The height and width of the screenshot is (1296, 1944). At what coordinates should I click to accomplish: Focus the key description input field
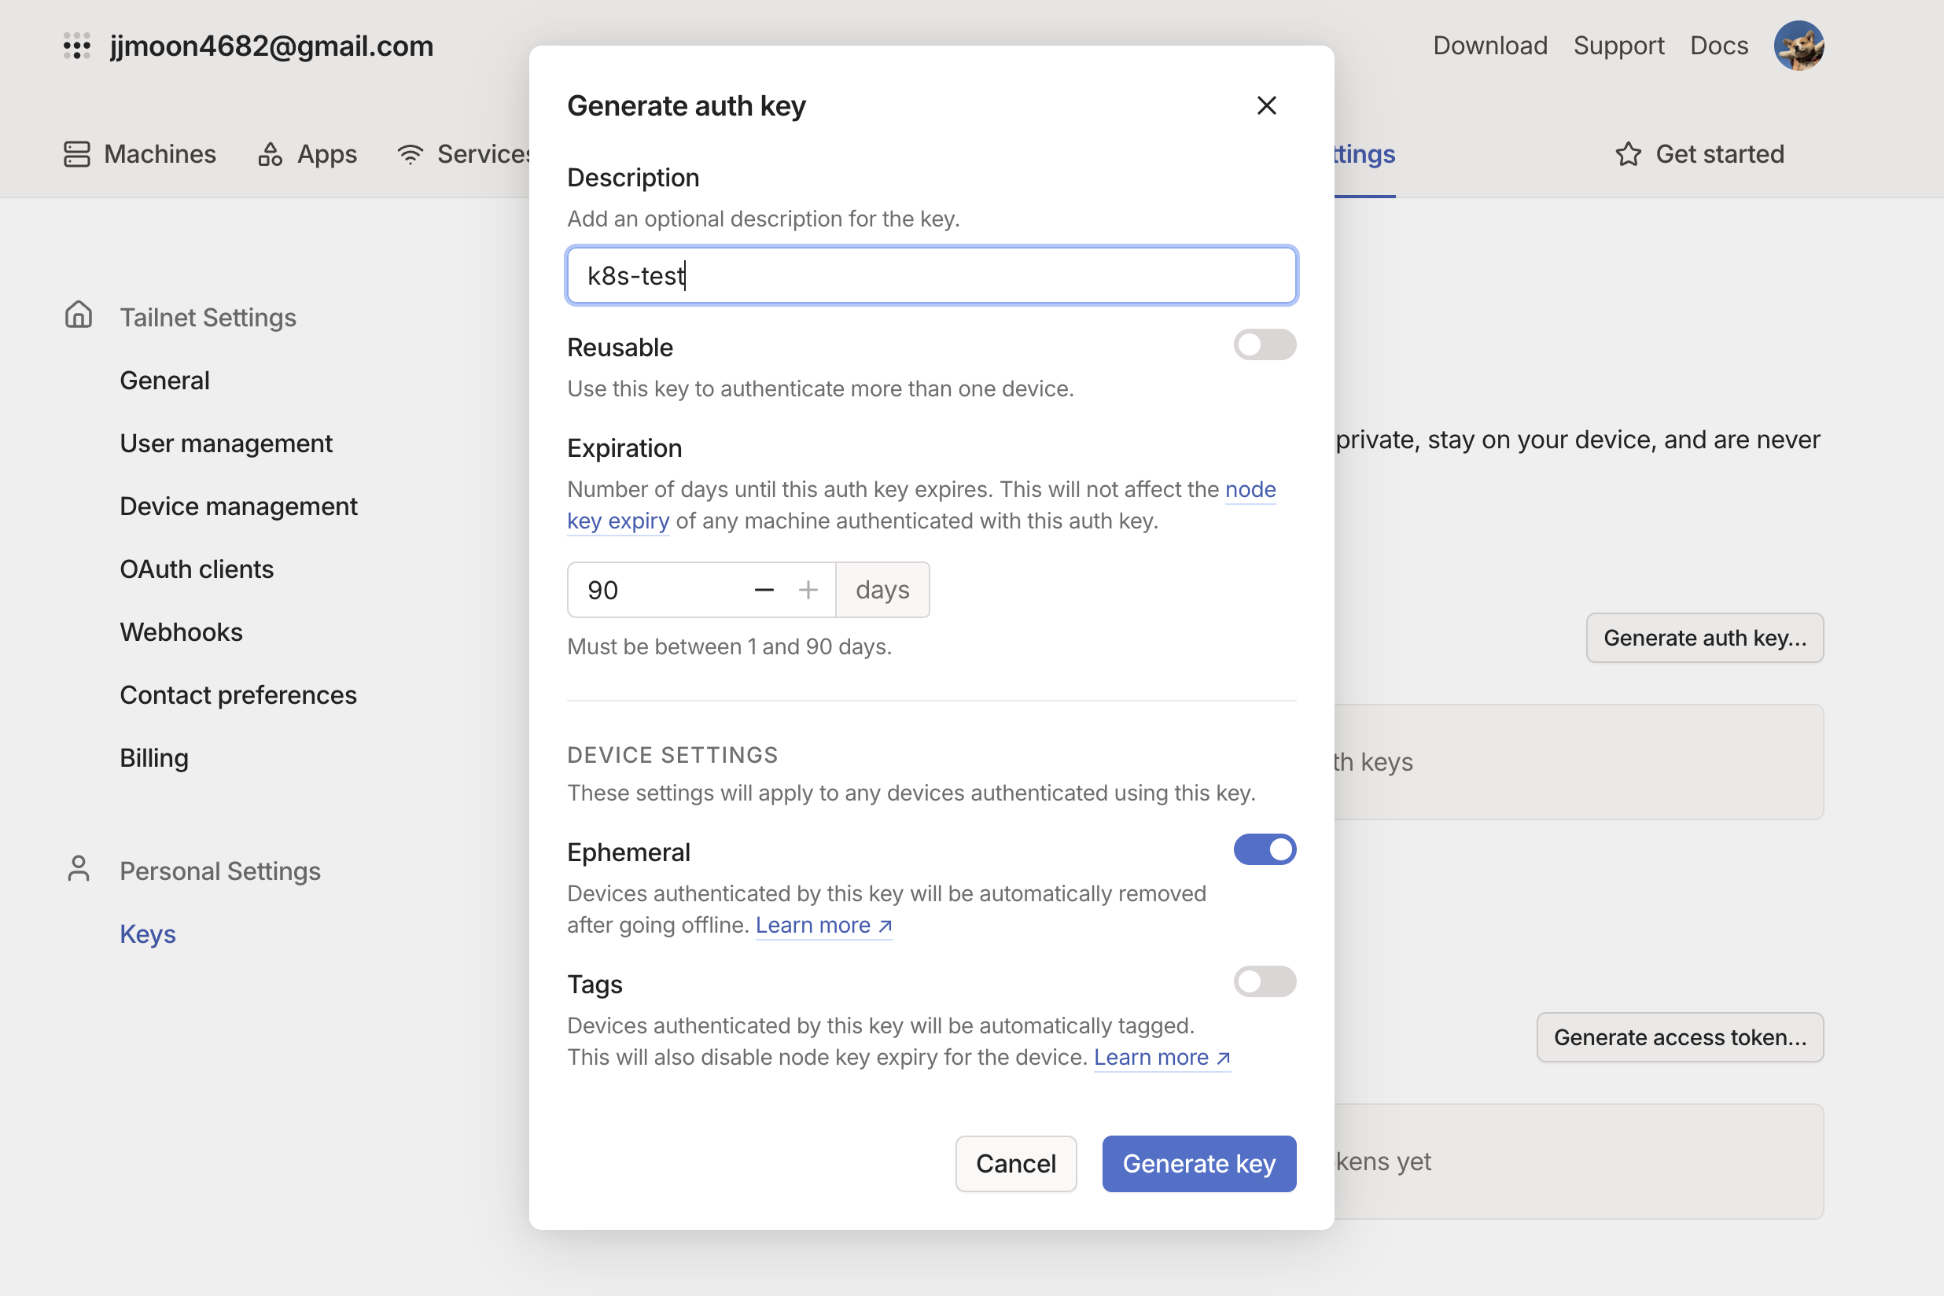[x=930, y=275]
